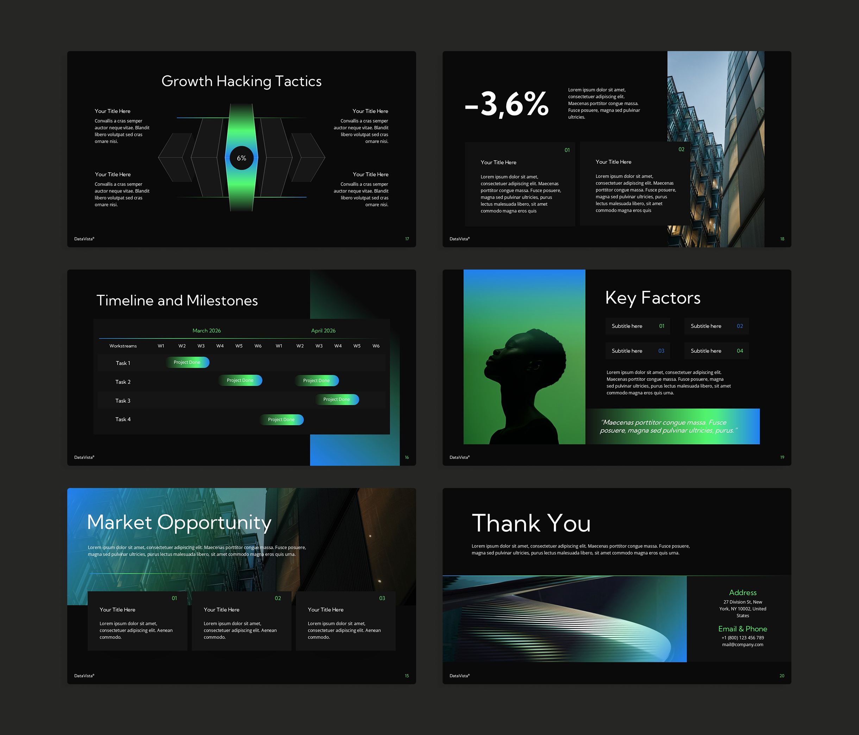The height and width of the screenshot is (735, 859).
Task: Click the Subtitle here 01 box
Action: click(637, 326)
